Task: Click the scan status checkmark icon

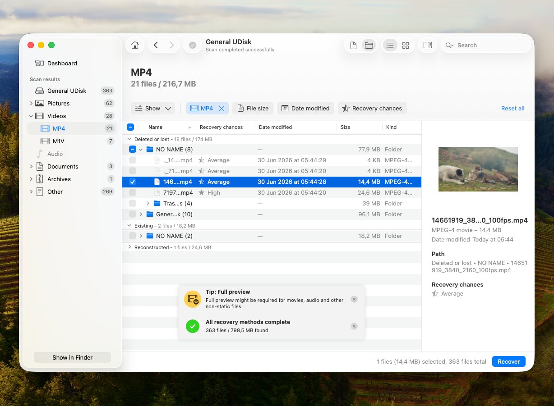Action: click(193, 45)
